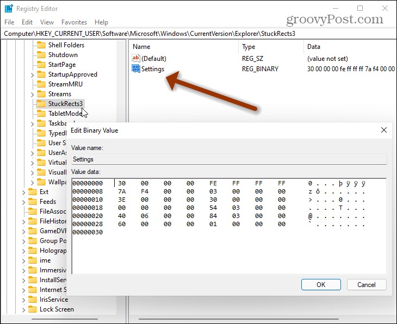Click the StartupApproved folder icon

pos(41,74)
